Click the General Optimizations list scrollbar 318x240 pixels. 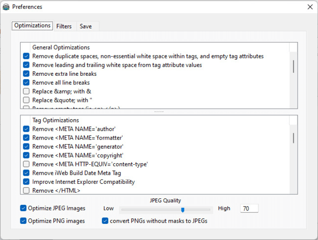coord(293,66)
